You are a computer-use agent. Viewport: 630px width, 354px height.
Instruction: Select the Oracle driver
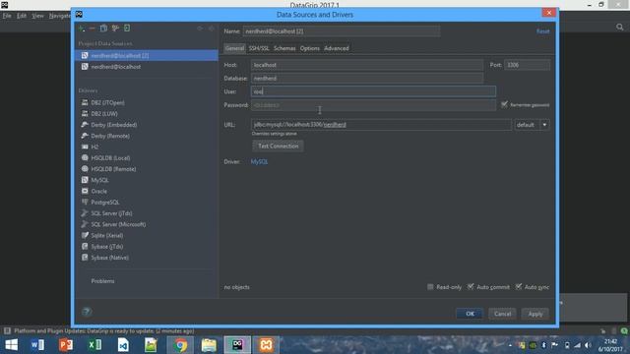[x=98, y=191]
